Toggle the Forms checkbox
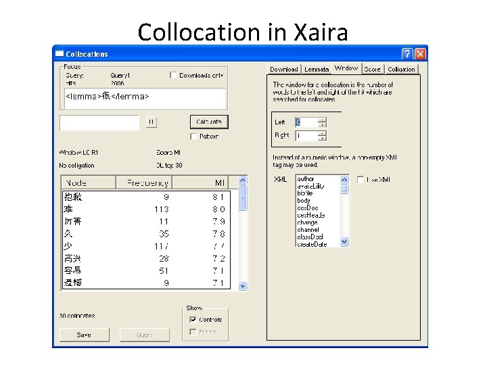 pyautogui.click(x=193, y=332)
